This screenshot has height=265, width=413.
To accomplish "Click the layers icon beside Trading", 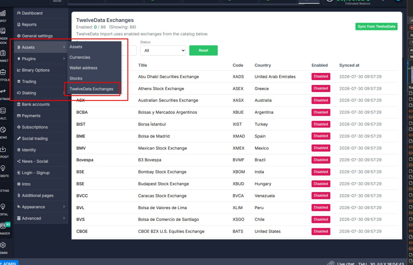I will click(19, 81).
